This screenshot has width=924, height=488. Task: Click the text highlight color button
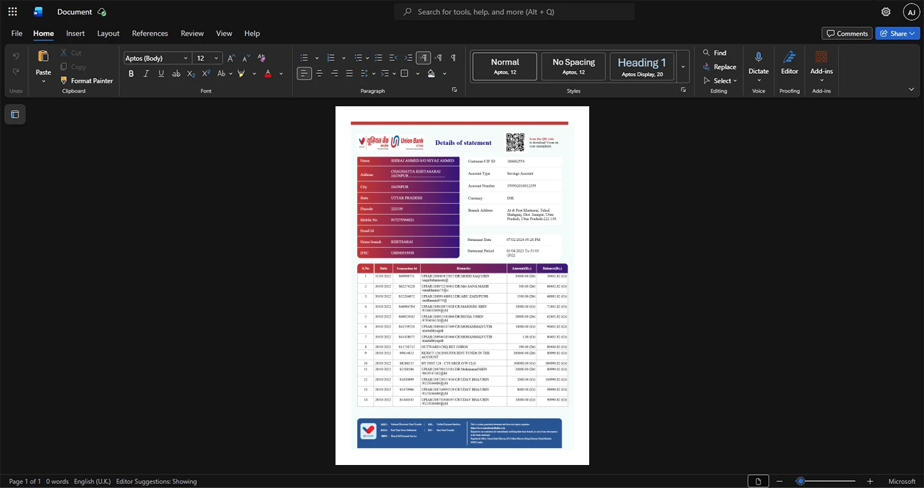241,74
